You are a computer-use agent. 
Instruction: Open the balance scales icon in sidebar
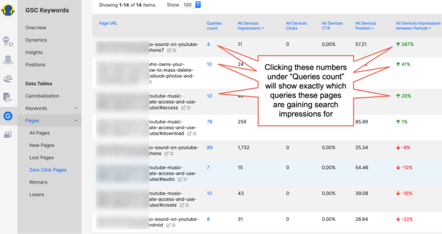[x=8, y=79]
